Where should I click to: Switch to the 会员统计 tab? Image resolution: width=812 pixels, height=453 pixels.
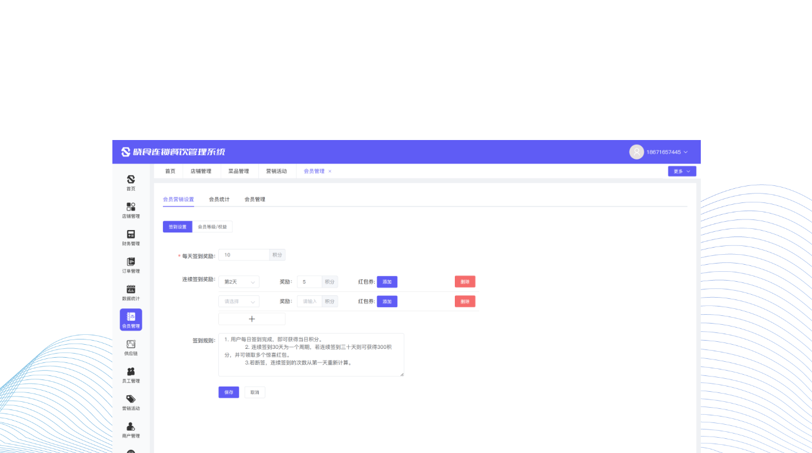[x=219, y=199]
